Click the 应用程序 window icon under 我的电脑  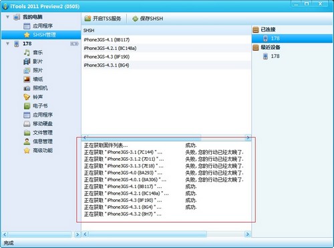pyautogui.click(x=27, y=26)
